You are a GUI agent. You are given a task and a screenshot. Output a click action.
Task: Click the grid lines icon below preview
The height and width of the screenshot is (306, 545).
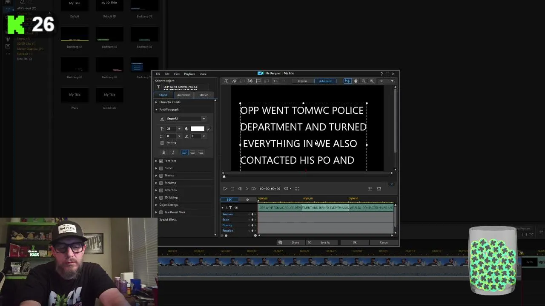tap(370, 189)
